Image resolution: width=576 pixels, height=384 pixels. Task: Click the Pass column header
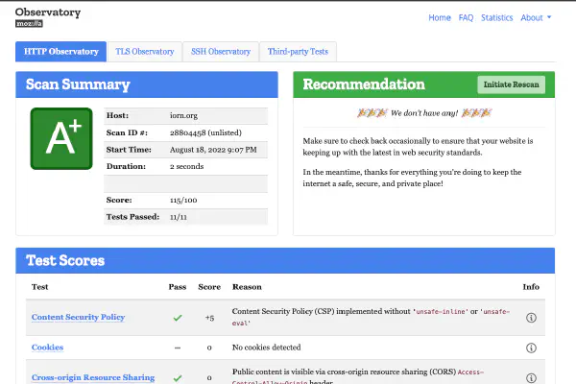pyautogui.click(x=178, y=287)
